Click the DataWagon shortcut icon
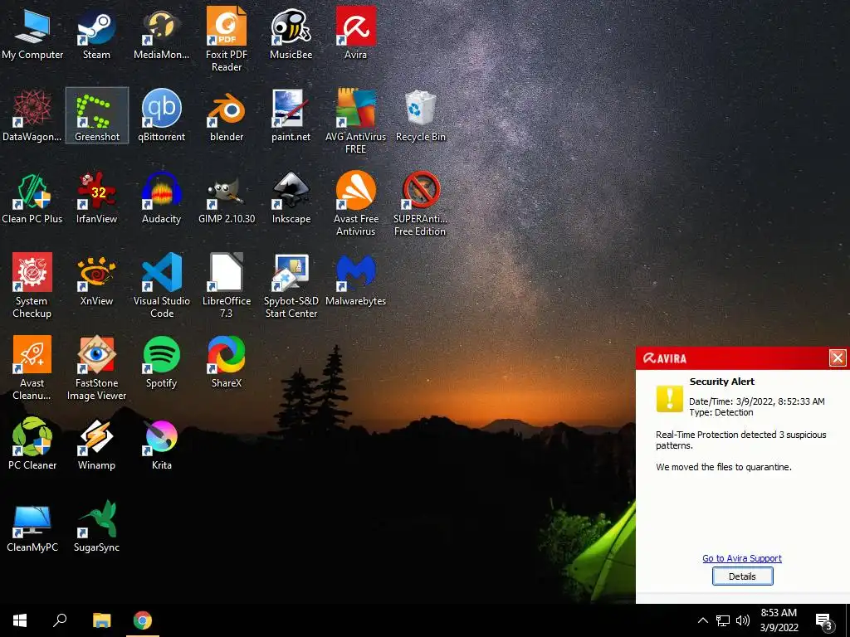The width and height of the screenshot is (850, 637). 32,116
